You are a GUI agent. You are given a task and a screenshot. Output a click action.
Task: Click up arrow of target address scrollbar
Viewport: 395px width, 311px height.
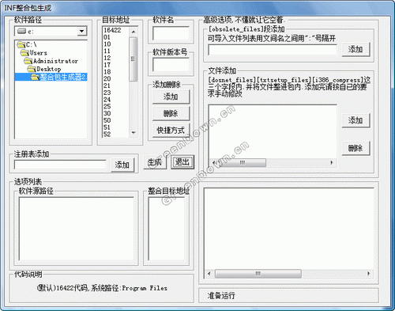point(134,32)
